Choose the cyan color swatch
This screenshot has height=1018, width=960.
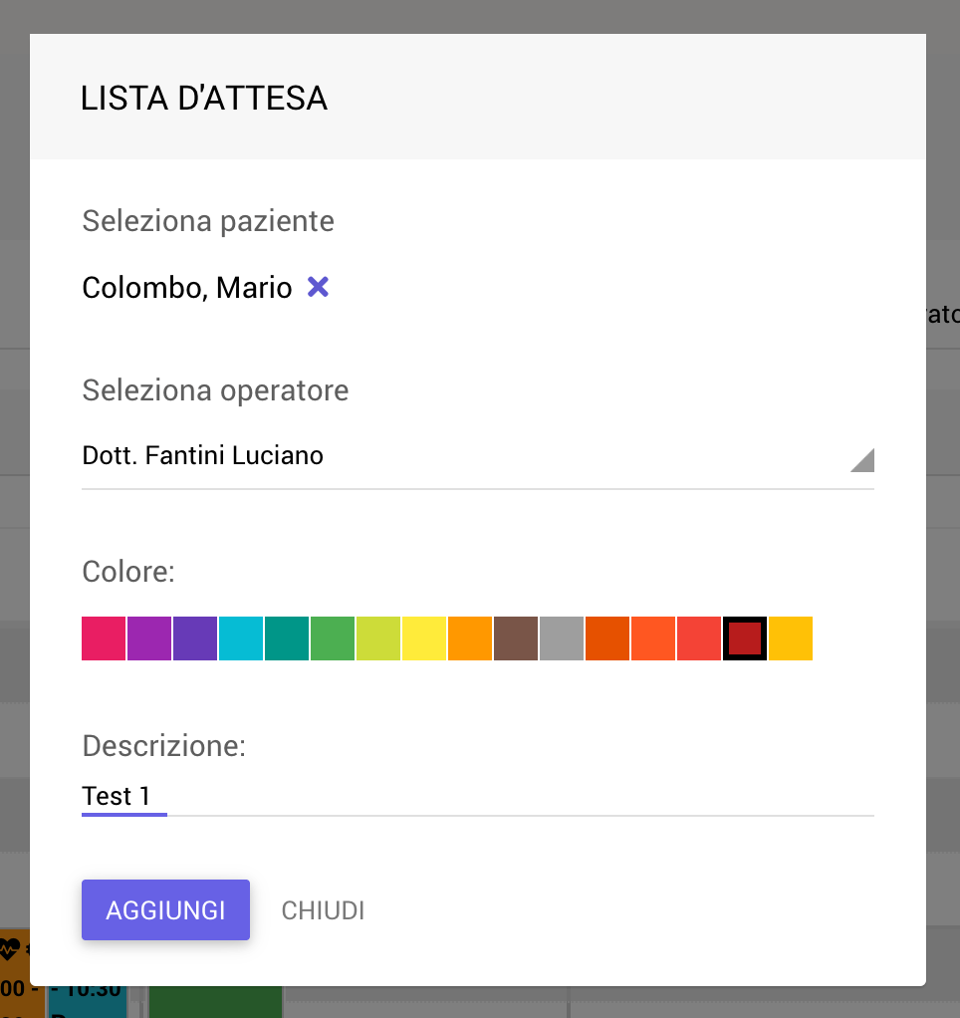click(x=241, y=638)
